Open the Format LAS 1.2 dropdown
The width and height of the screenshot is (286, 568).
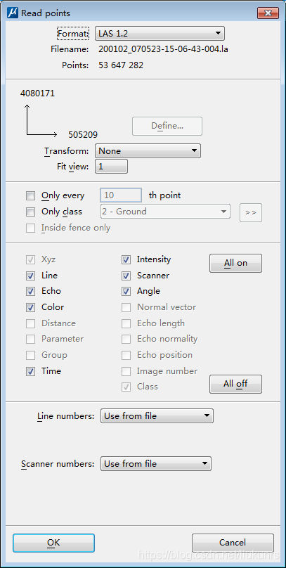tap(160, 33)
